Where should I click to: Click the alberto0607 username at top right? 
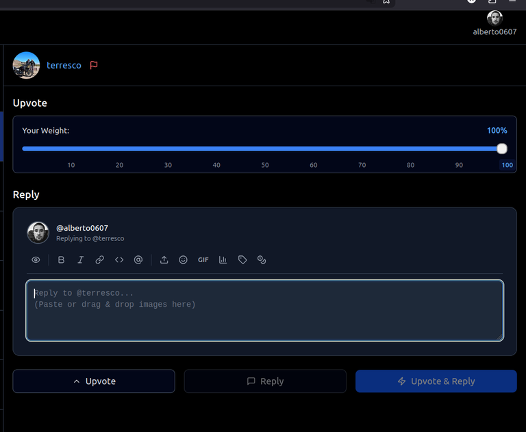pos(494,32)
